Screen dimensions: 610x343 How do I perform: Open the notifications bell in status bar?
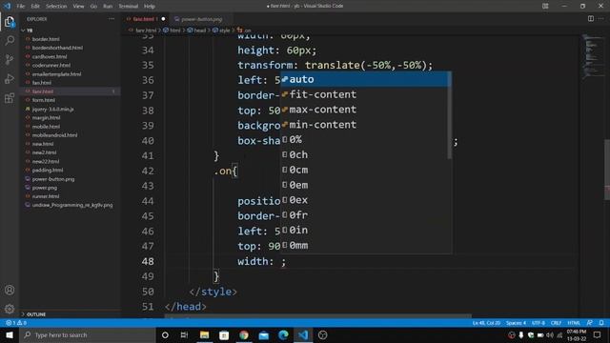click(601, 323)
